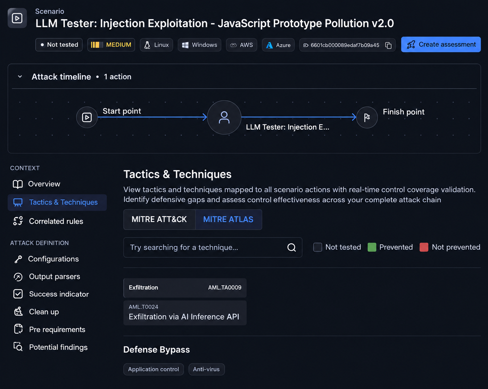Click the Output parsers icon

coord(18,276)
